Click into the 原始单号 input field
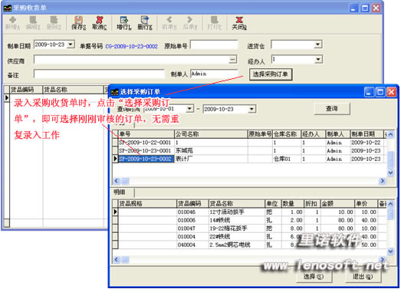 pos(214,44)
